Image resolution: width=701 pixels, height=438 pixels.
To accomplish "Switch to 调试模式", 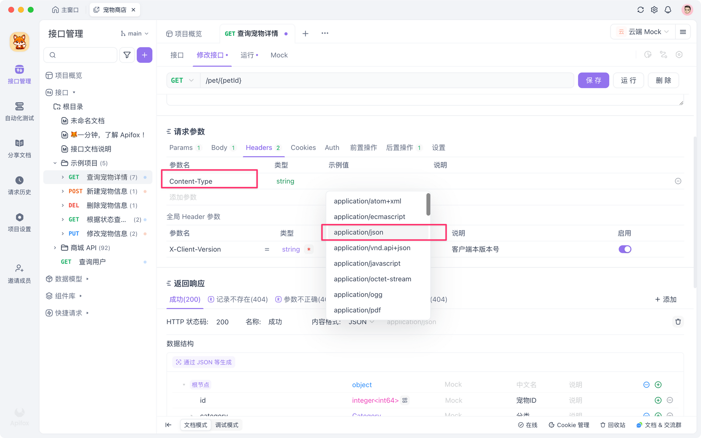I will [x=227, y=425].
